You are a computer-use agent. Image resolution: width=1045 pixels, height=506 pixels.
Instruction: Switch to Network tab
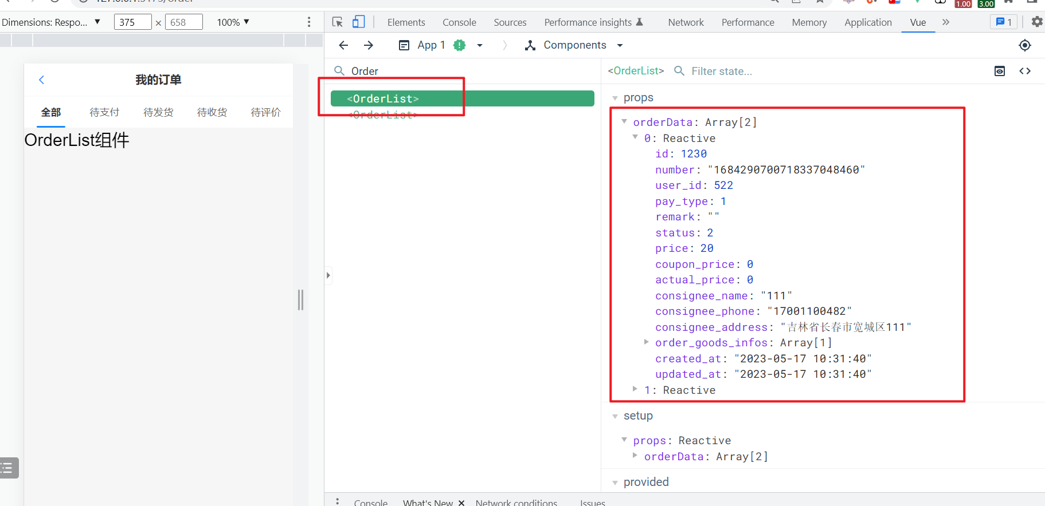[686, 22]
